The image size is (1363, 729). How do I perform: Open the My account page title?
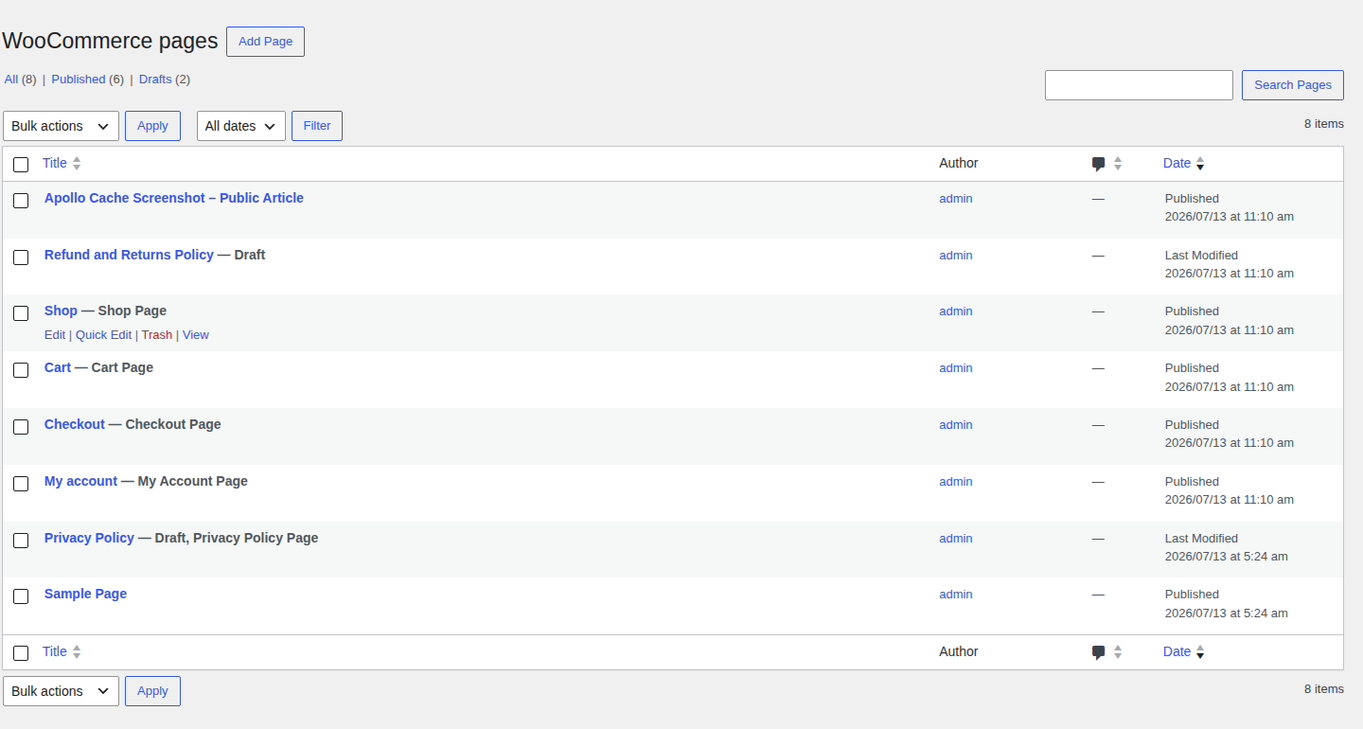pos(80,481)
